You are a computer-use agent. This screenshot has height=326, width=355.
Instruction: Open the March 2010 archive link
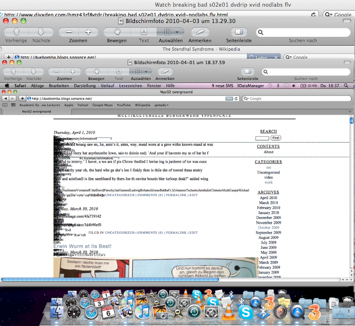(x=268, y=203)
